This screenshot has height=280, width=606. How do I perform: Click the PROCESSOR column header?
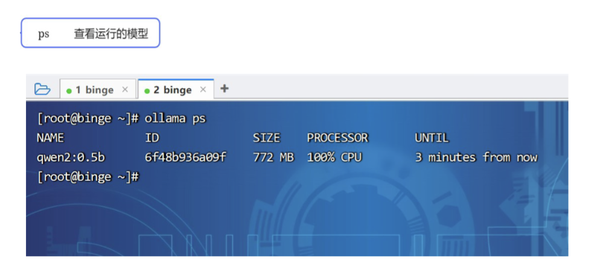point(337,138)
